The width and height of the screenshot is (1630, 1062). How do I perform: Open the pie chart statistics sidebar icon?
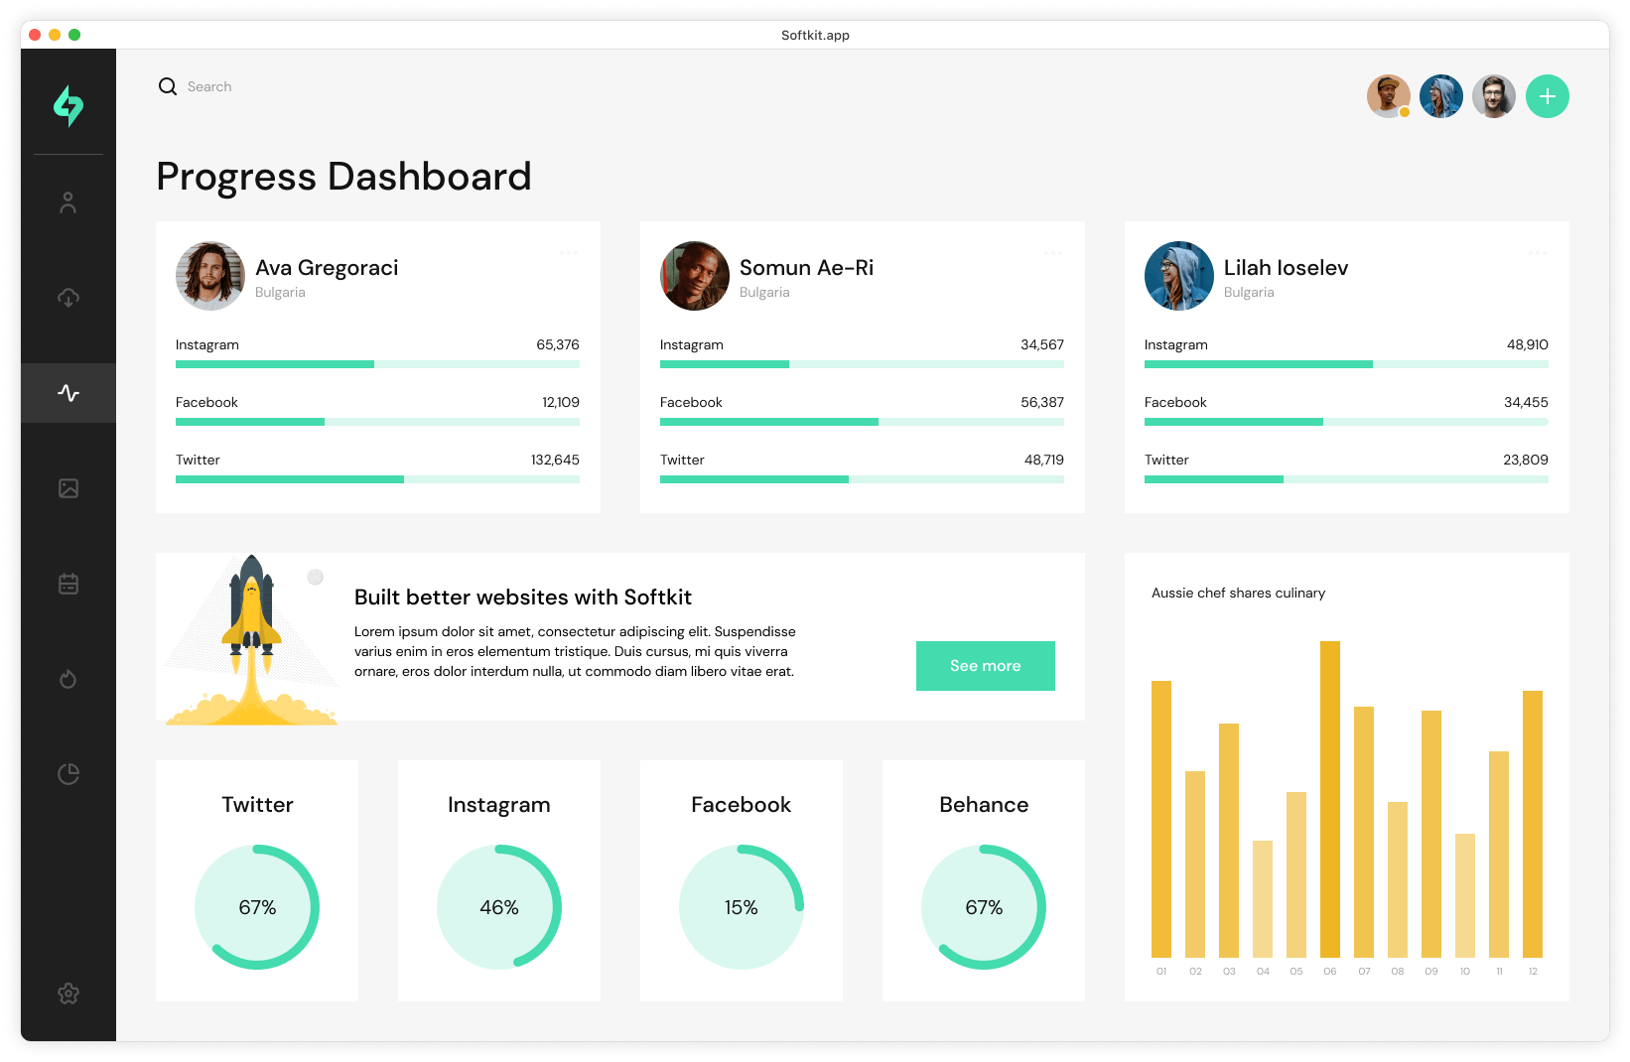68,774
